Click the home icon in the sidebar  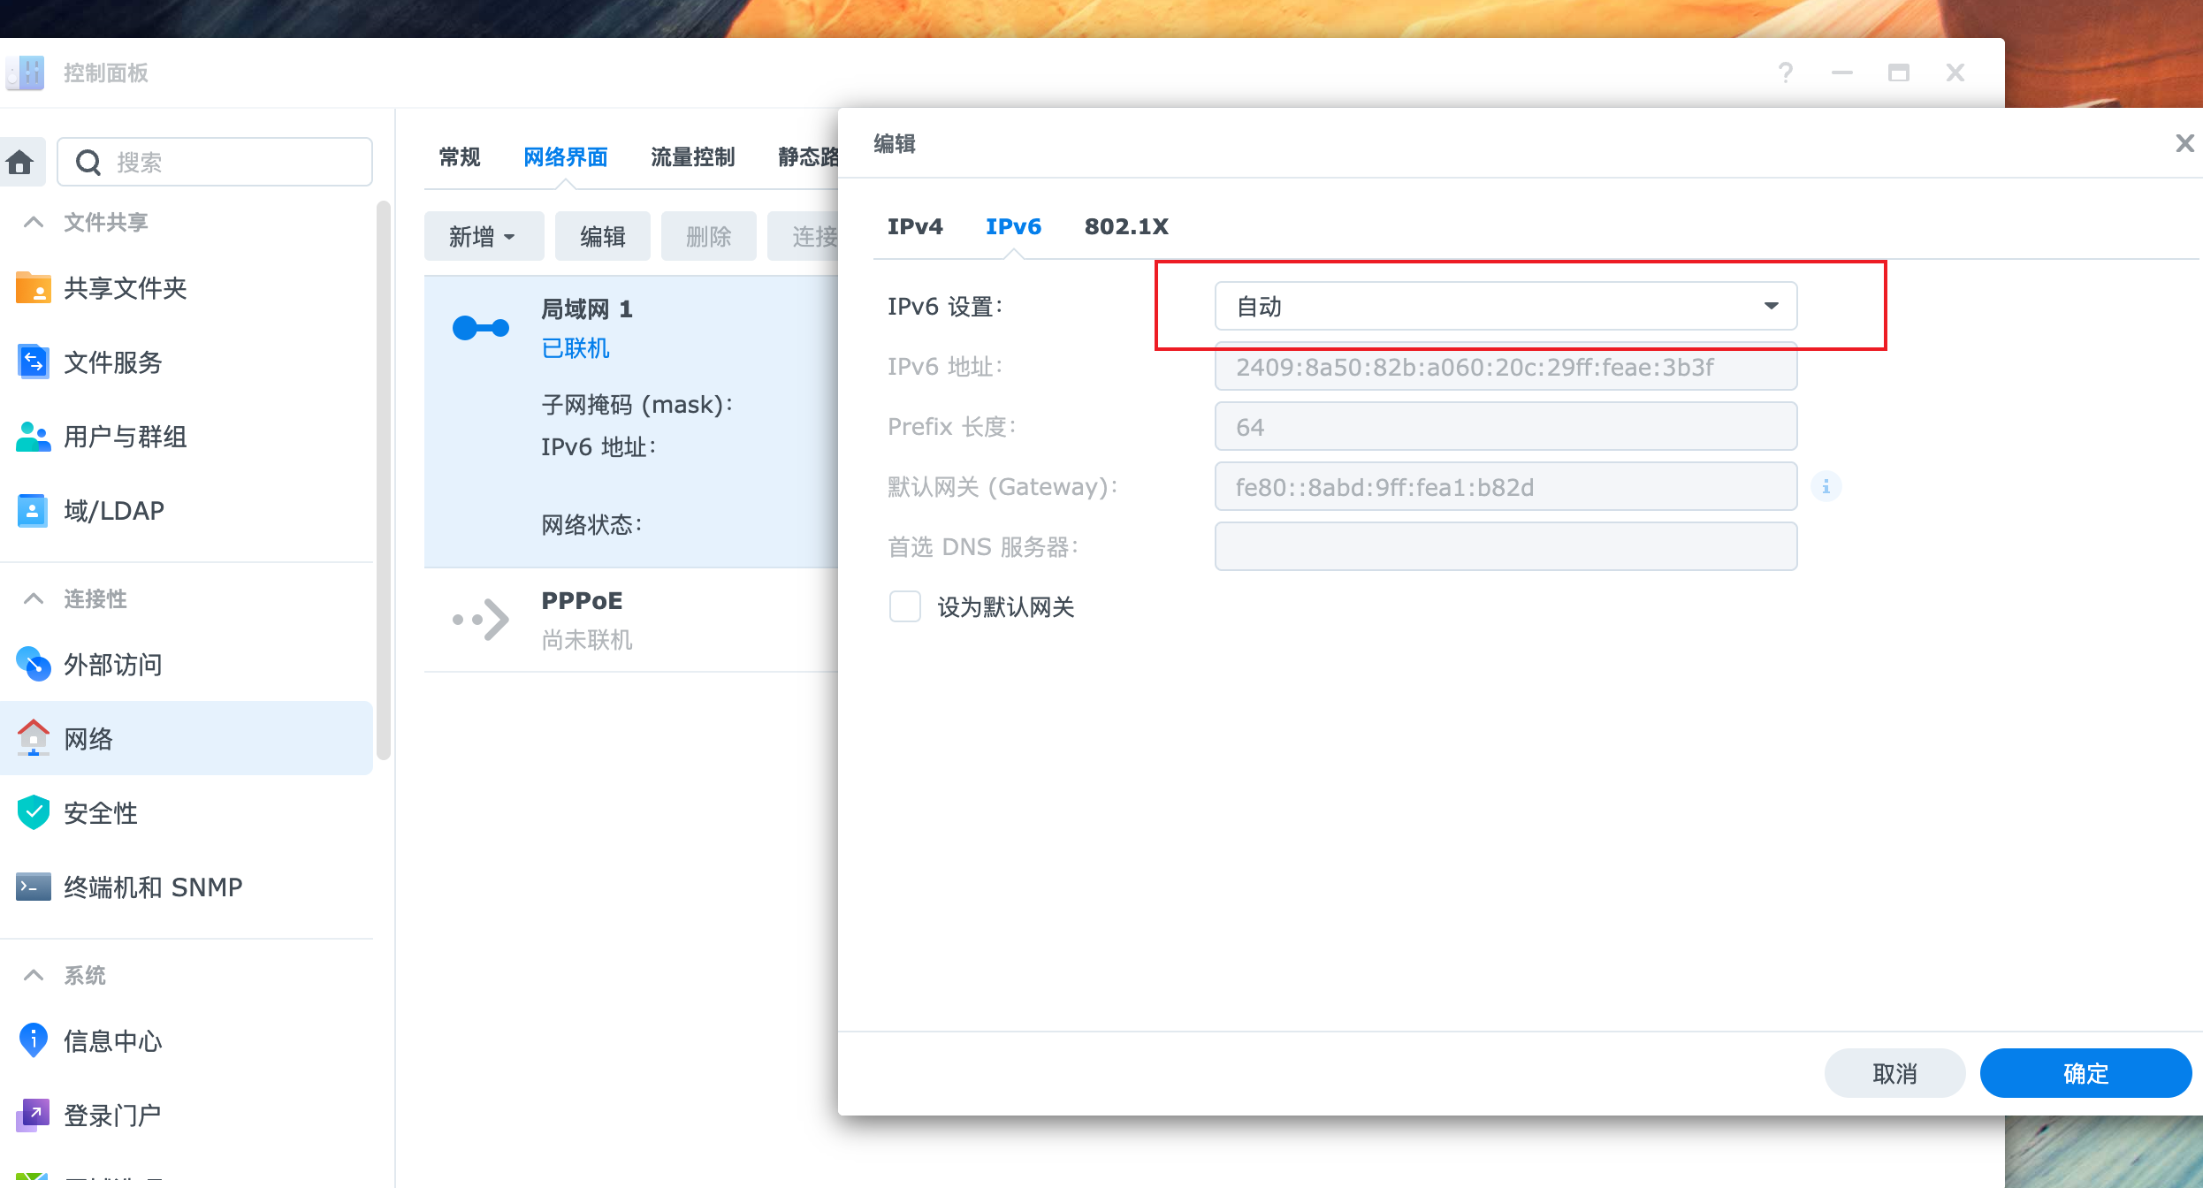tap(20, 162)
